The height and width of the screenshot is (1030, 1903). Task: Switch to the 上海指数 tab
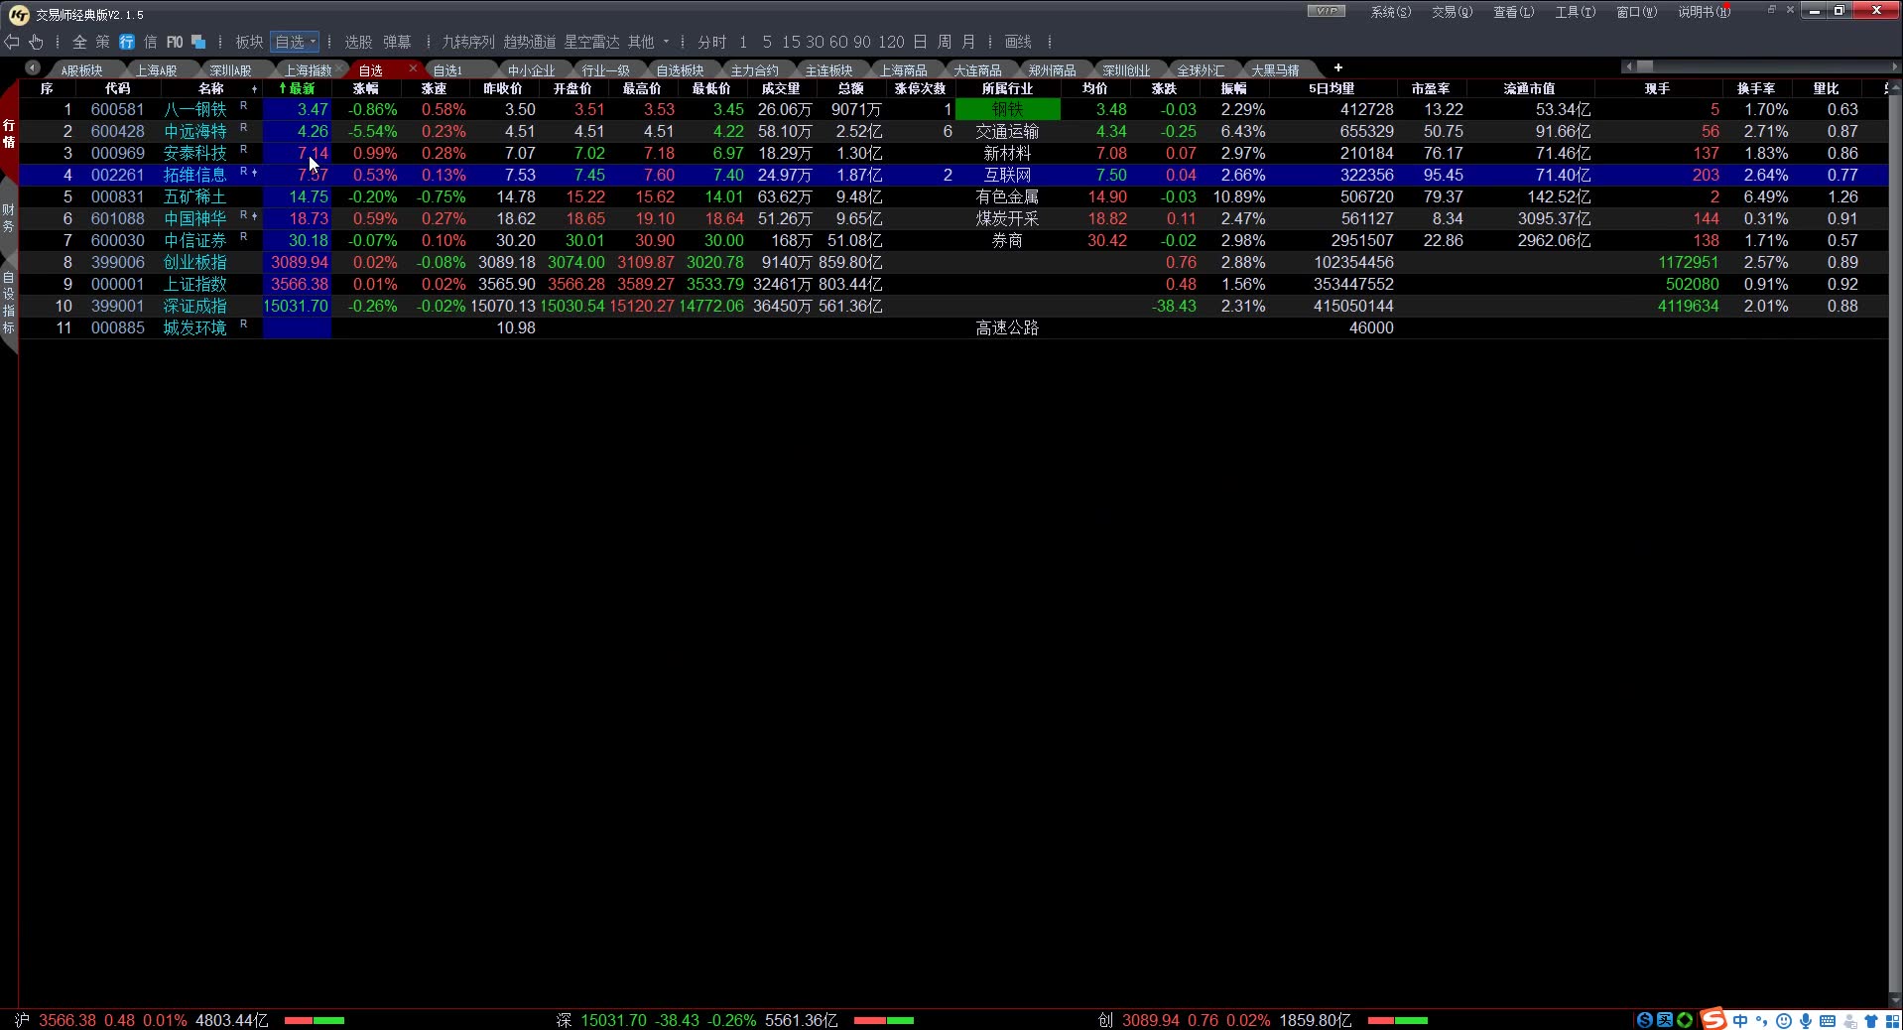(x=308, y=70)
